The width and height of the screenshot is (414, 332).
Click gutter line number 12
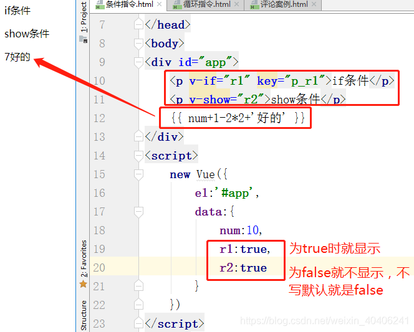click(99, 118)
